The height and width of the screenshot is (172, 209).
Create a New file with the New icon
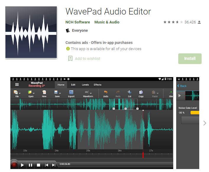(44, 92)
